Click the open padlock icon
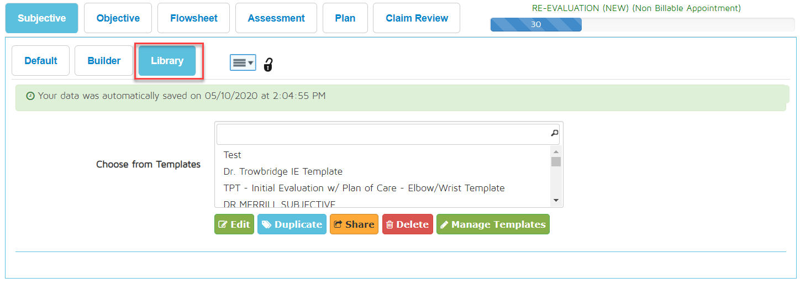This screenshot has width=800, height=283. click(268, 64)
